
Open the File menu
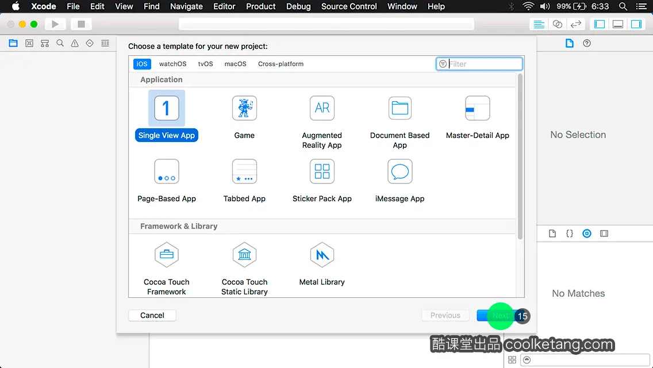click(x=73, y=6)
